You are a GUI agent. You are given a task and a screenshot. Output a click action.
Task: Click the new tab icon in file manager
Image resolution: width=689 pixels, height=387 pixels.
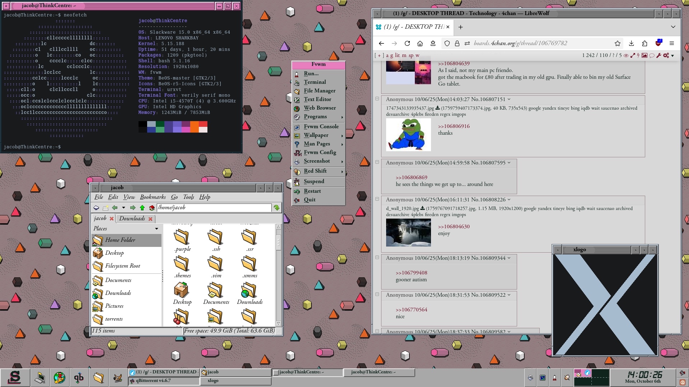coord(106,208)
